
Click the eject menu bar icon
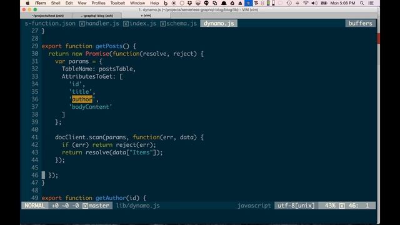coord(240,3)
